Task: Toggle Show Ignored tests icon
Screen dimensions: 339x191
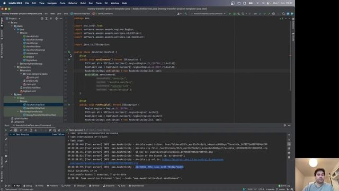Action: [15, 130]
